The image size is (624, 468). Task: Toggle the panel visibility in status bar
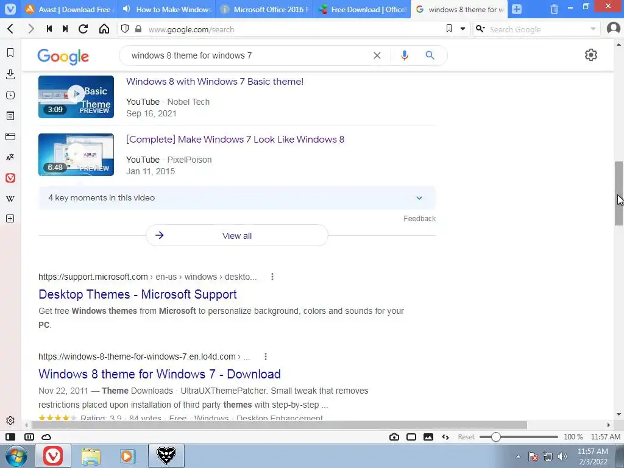point(10,437)
